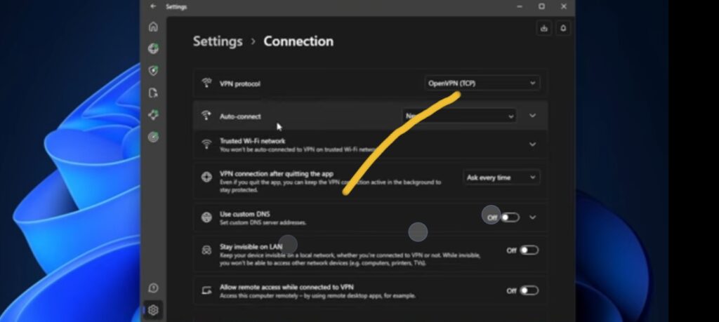This screenshot has height=322, width=719.
Task: Click the Settings breadcrumb link
Action: [218, 41]
